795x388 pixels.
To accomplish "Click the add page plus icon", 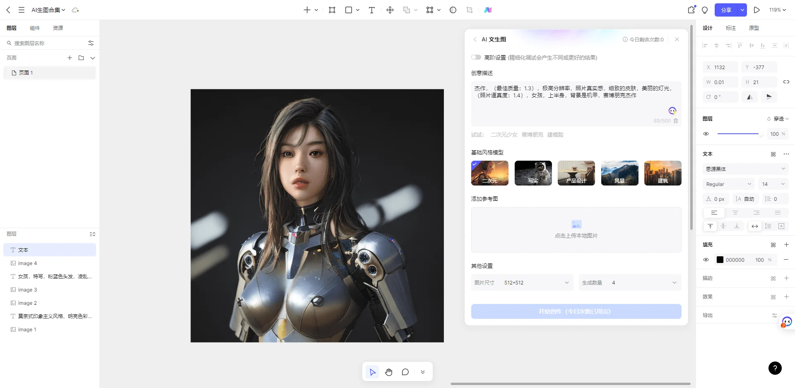I will point(70,58).
